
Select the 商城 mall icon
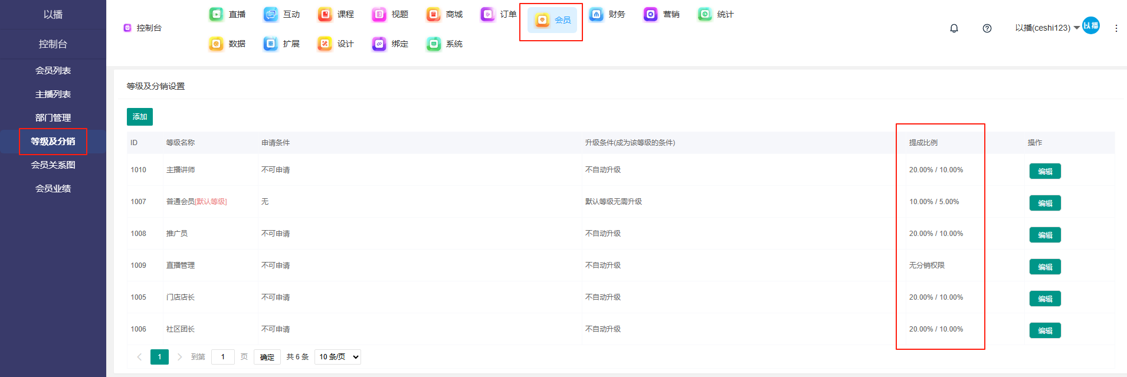pos(434,14)
